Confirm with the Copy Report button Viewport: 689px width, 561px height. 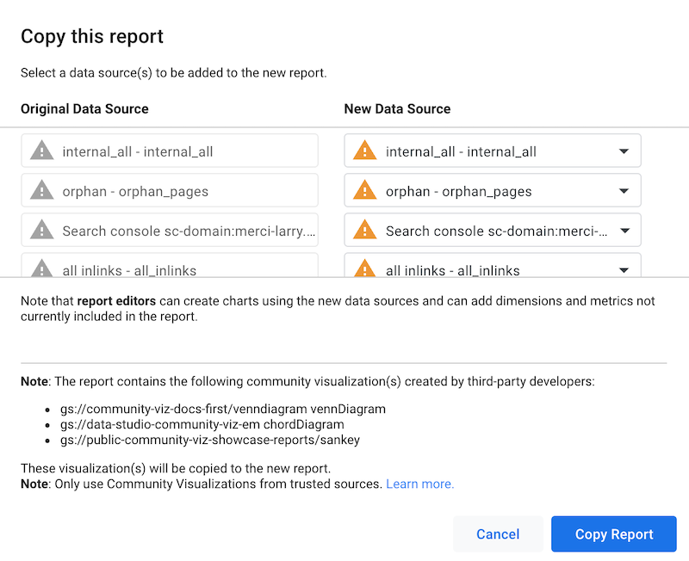(614, 534)
